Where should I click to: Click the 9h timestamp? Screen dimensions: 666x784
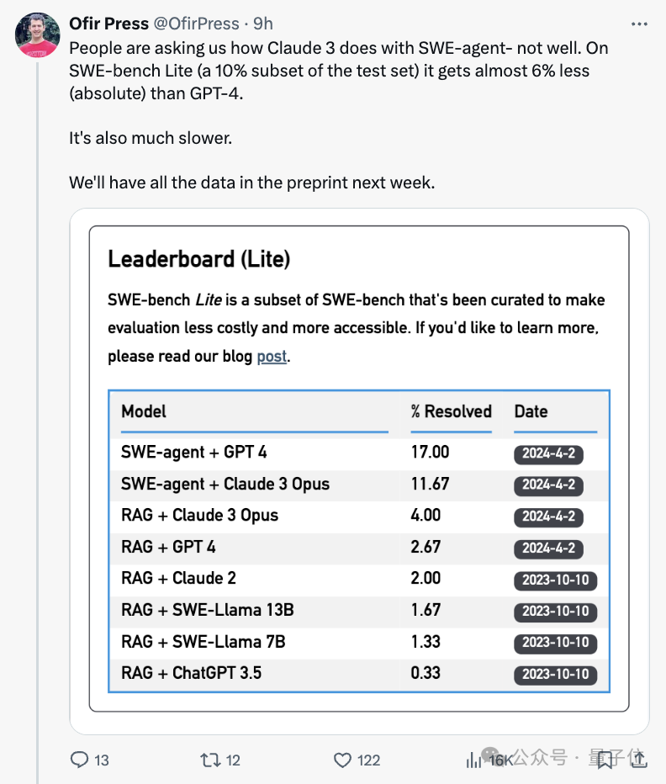[263, 24]
